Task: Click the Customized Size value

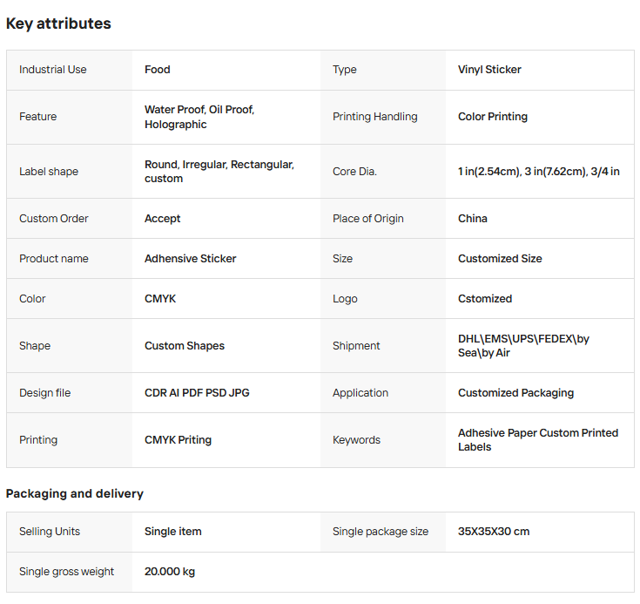Action: 500,259
